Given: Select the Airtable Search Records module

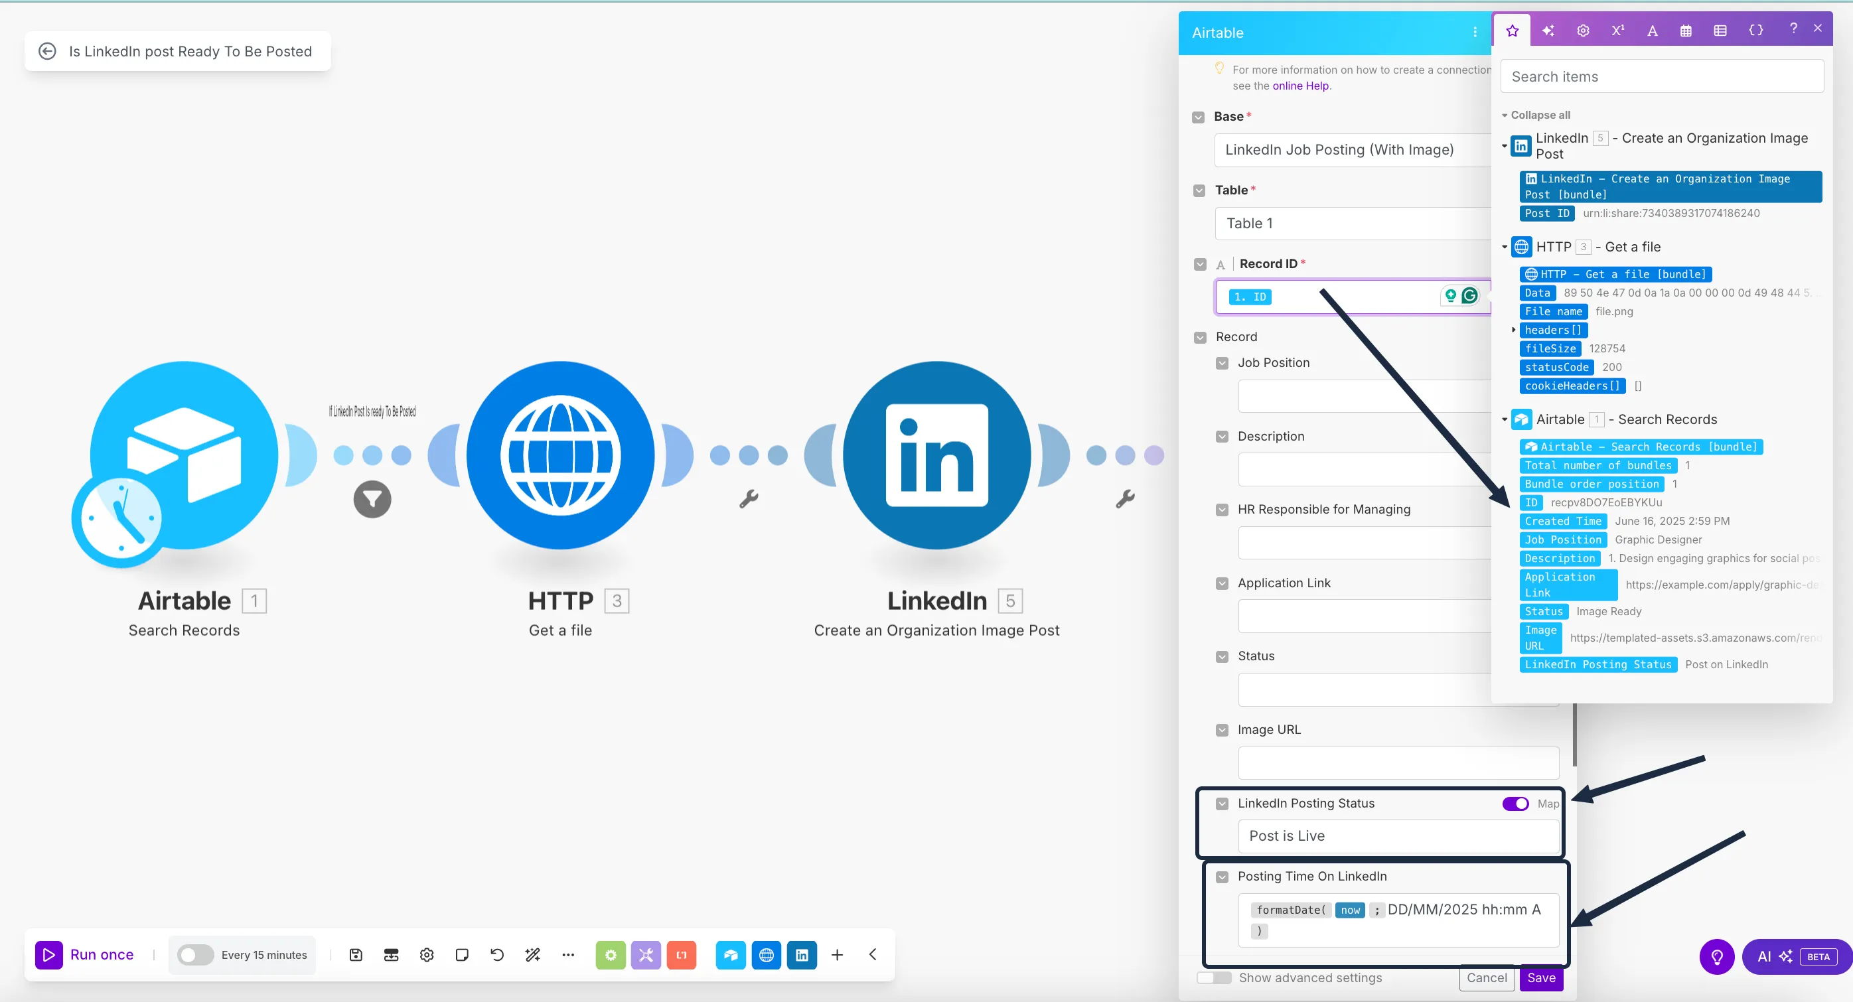Looking at the screenshot, I should pyautogui.click(x=183, y=455).
